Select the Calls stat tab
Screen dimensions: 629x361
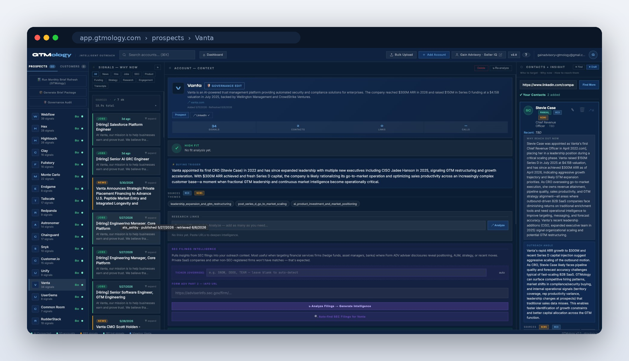(x=466, y=127)
